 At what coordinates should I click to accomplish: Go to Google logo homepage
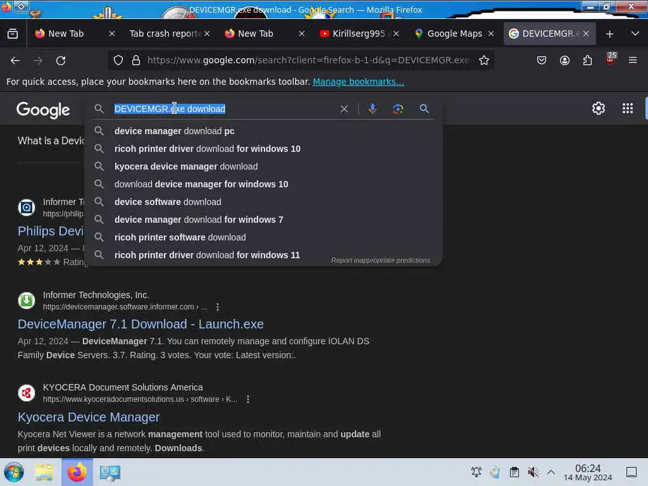[x=43, y=110]
